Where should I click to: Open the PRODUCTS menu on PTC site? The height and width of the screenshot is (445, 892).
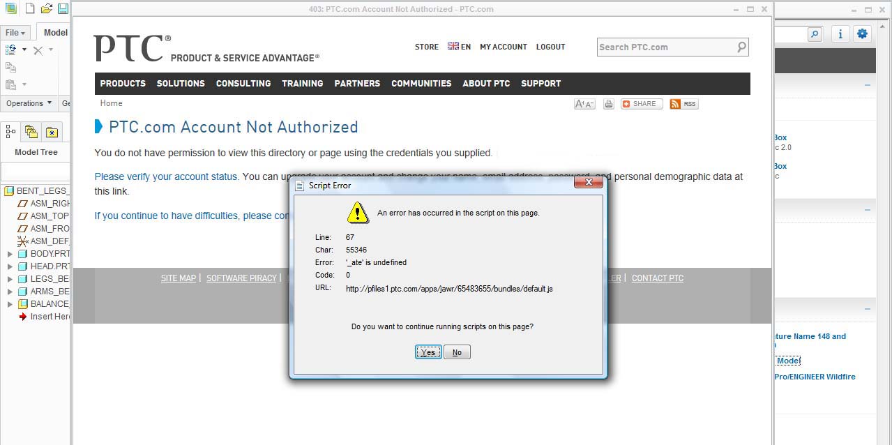coord(123,83)
